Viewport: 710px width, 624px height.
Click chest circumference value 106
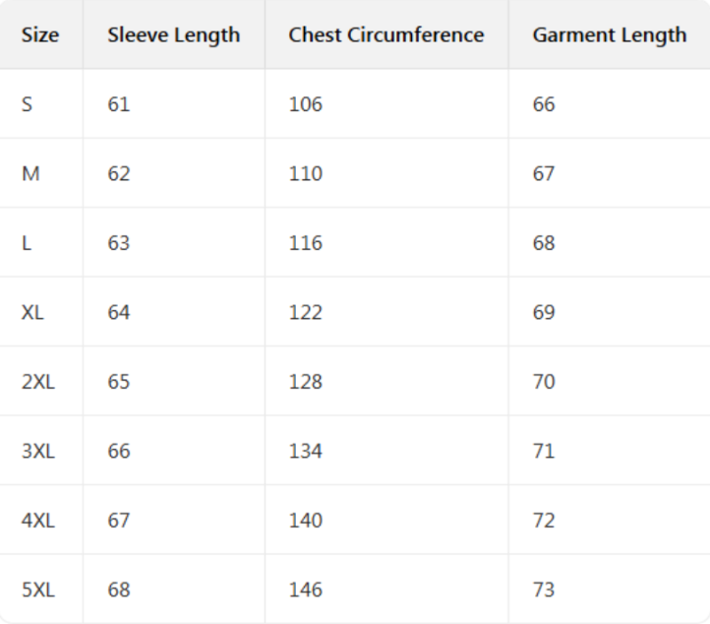tap(305, 104)
